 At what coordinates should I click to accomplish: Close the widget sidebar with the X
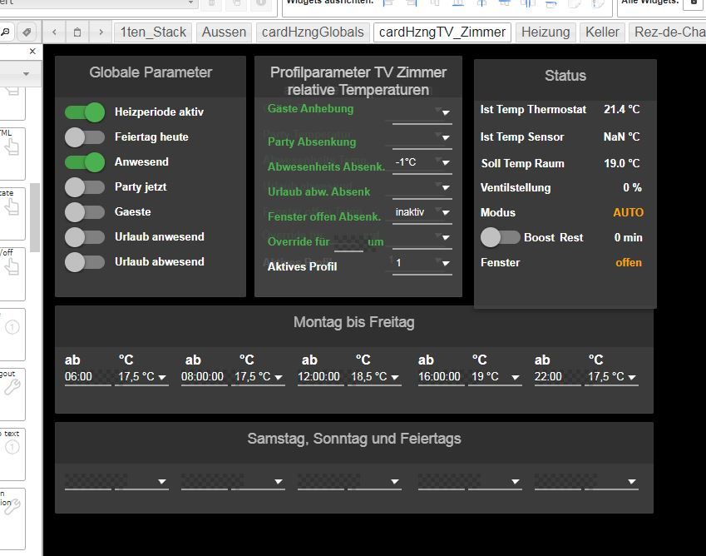33,52
